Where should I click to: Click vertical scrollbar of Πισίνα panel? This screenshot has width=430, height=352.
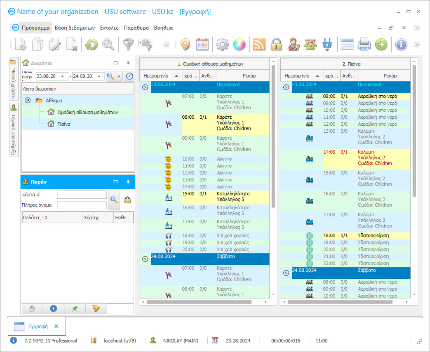[x=414, y=131]
